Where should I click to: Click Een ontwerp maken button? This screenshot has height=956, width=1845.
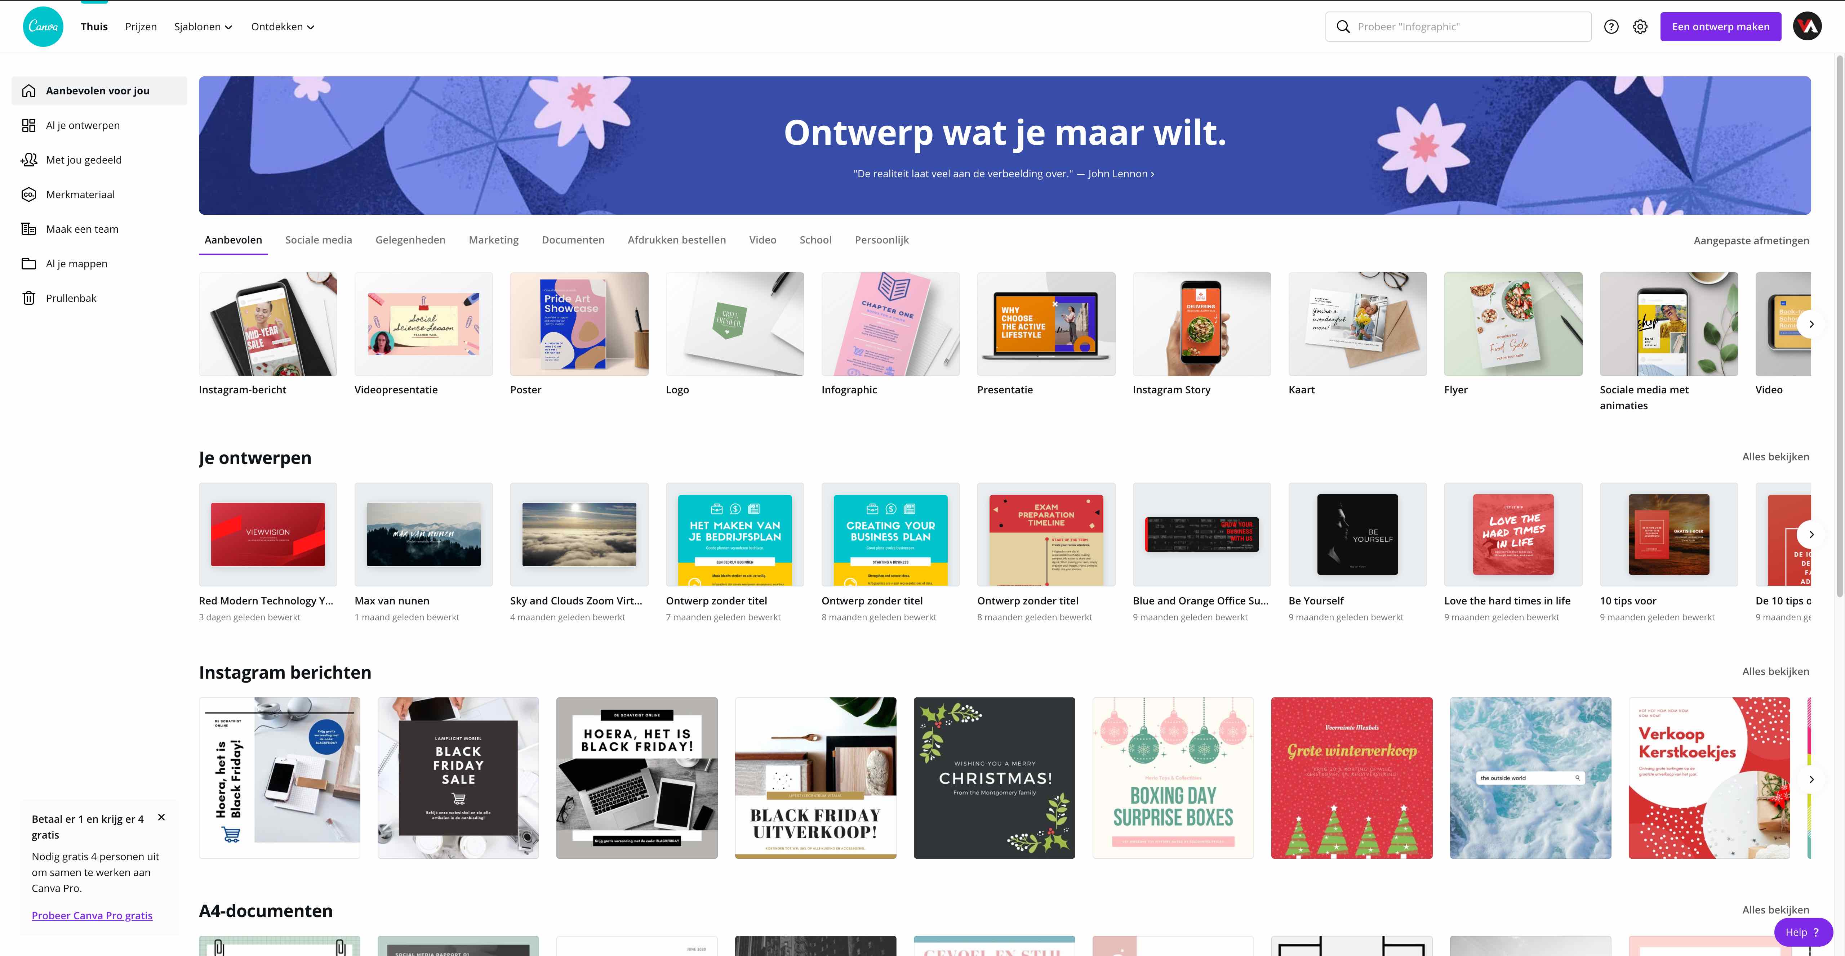1720,27
